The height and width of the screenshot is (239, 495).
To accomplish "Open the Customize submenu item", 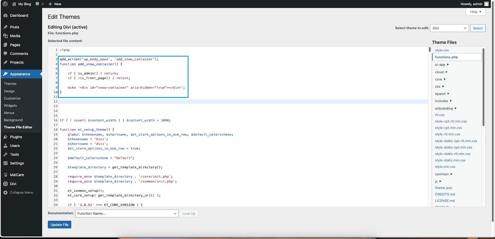I will pyautogui.click(x=12, y=98).
